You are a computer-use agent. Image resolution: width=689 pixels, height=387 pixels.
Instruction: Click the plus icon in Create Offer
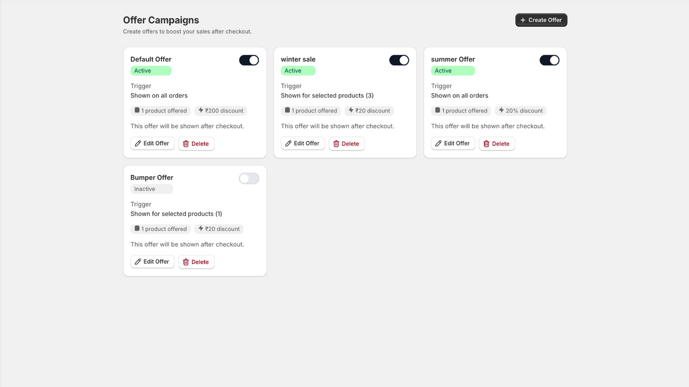tap(523, 20)
